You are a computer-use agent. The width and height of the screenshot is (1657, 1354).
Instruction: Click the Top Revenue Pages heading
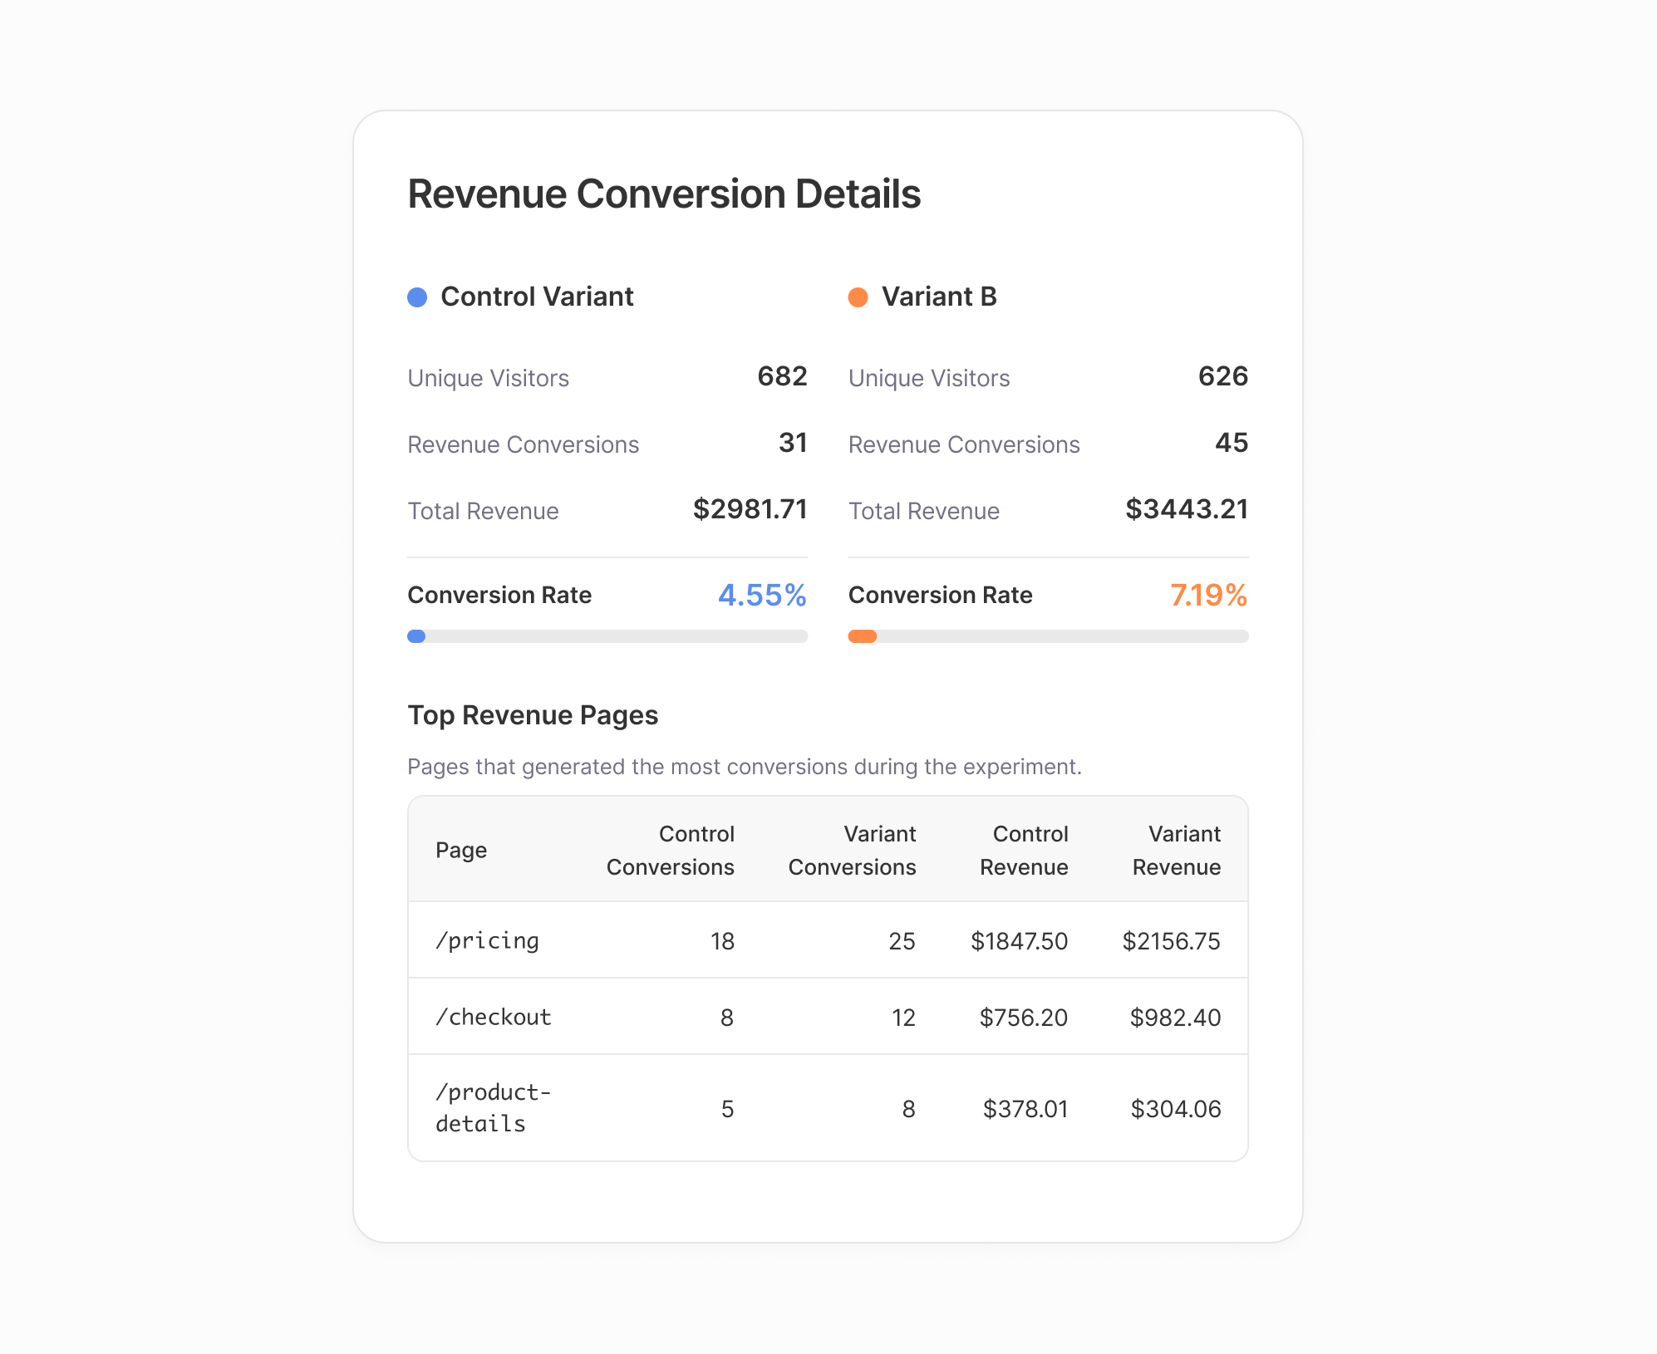tap(533, 715)
